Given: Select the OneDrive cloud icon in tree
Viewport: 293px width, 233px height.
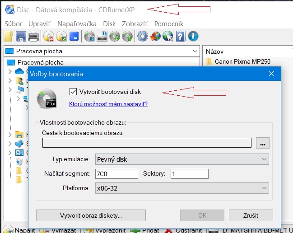Looking at the screenshot, I should 19,71.
